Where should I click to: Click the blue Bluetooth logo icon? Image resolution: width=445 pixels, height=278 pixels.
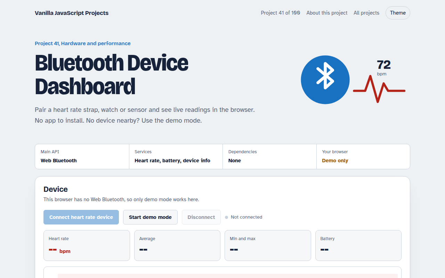pos(325,80)
